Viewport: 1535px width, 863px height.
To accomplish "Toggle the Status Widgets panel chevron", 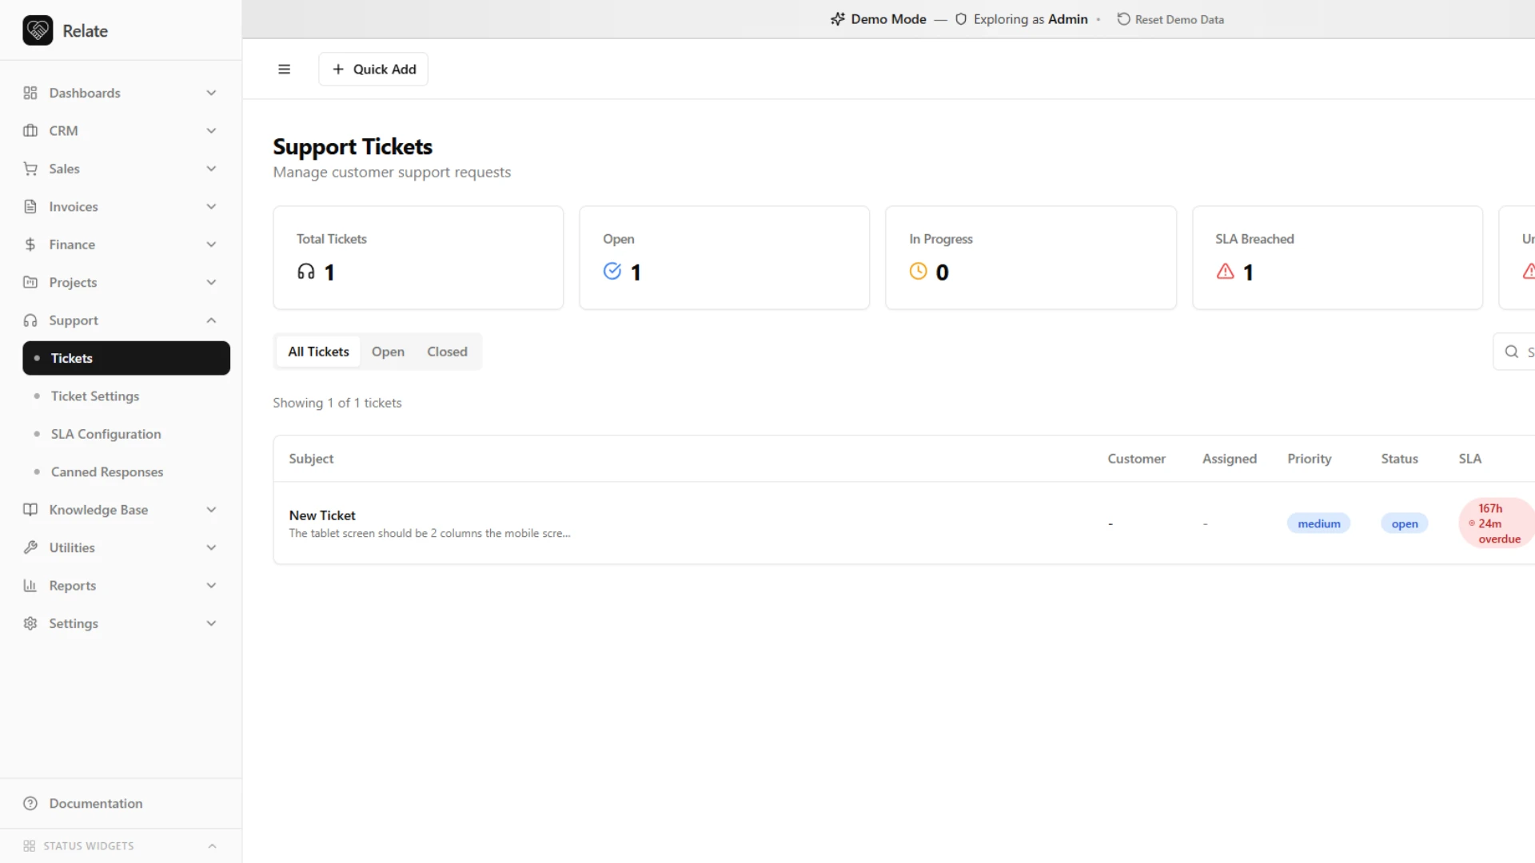I will [212, 845].
